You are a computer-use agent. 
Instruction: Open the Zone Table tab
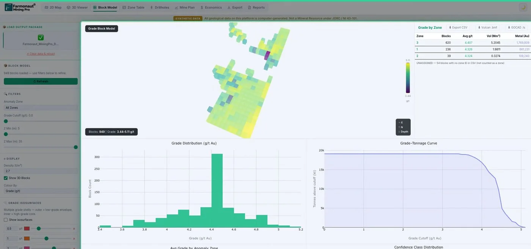[x=134, y=7]
